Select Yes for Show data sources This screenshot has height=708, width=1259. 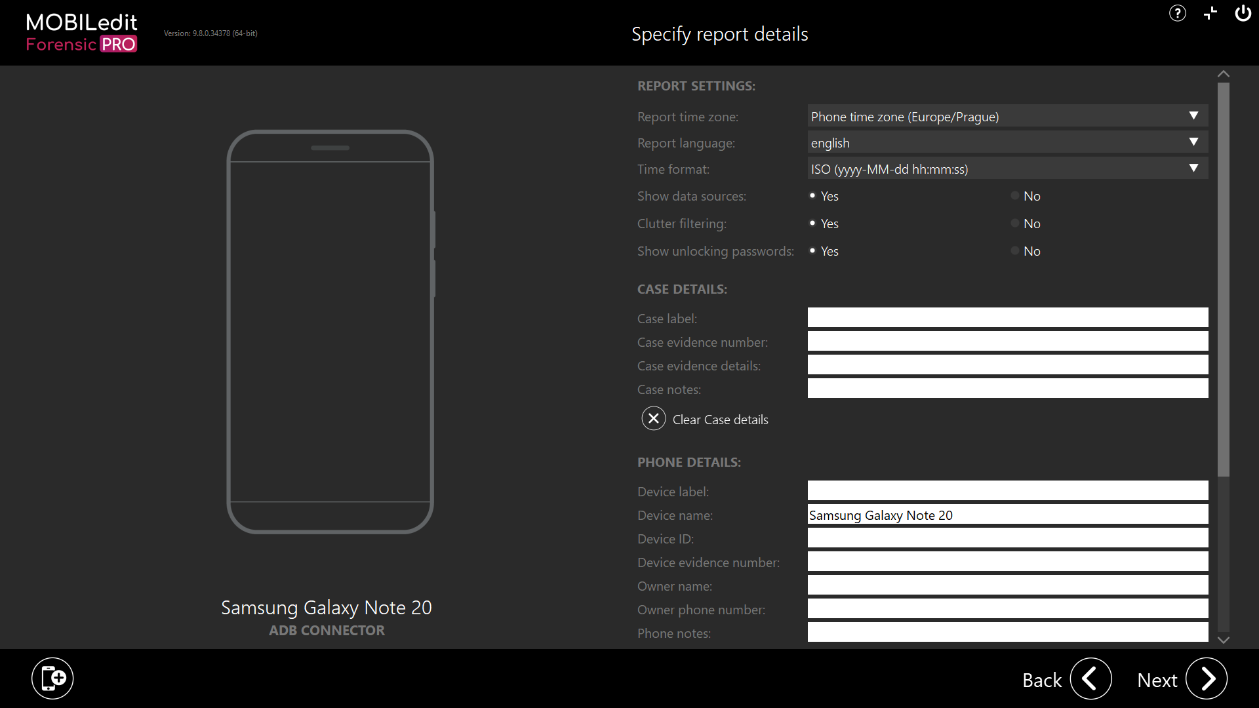tap(812, 195)
